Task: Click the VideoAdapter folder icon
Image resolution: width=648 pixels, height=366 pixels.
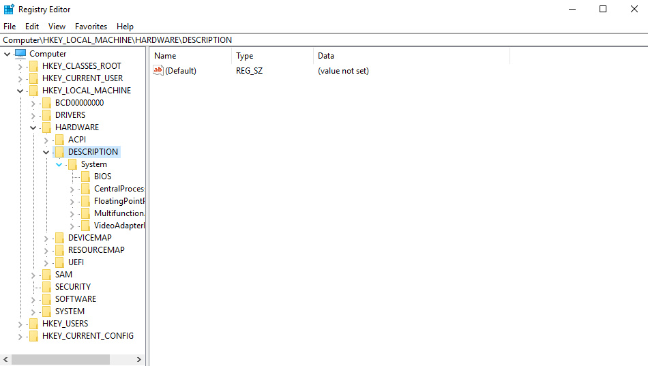Action: coord(85,226)
